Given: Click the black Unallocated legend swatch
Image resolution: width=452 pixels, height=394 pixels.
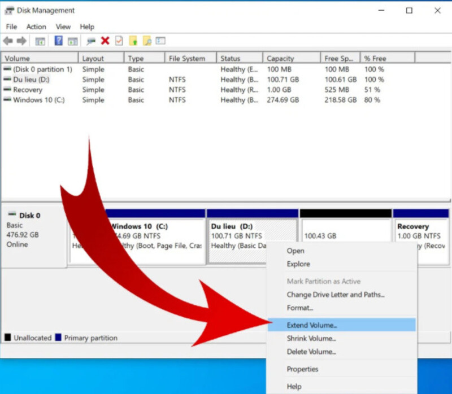Looking at the screenshot, I should click(8, 337).
